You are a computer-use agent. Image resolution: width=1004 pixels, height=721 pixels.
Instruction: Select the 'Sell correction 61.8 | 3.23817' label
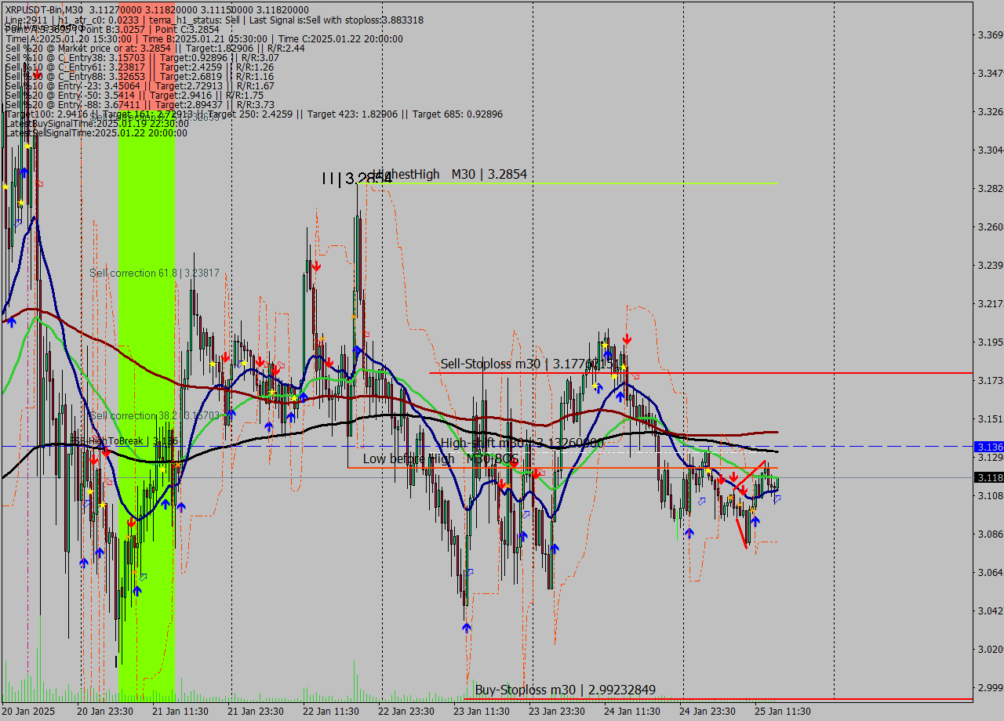click(155, 273)
